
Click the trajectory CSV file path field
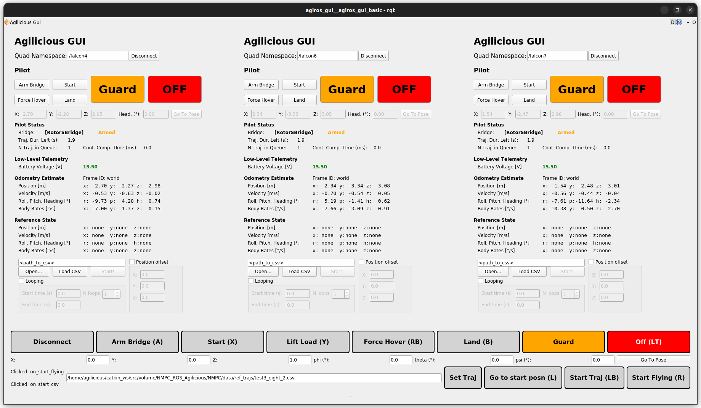pyautogui.click(x=254, y=378)
